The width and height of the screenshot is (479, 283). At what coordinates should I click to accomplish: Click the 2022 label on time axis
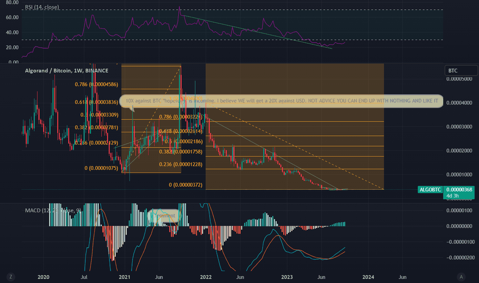(x=206, y=277)
